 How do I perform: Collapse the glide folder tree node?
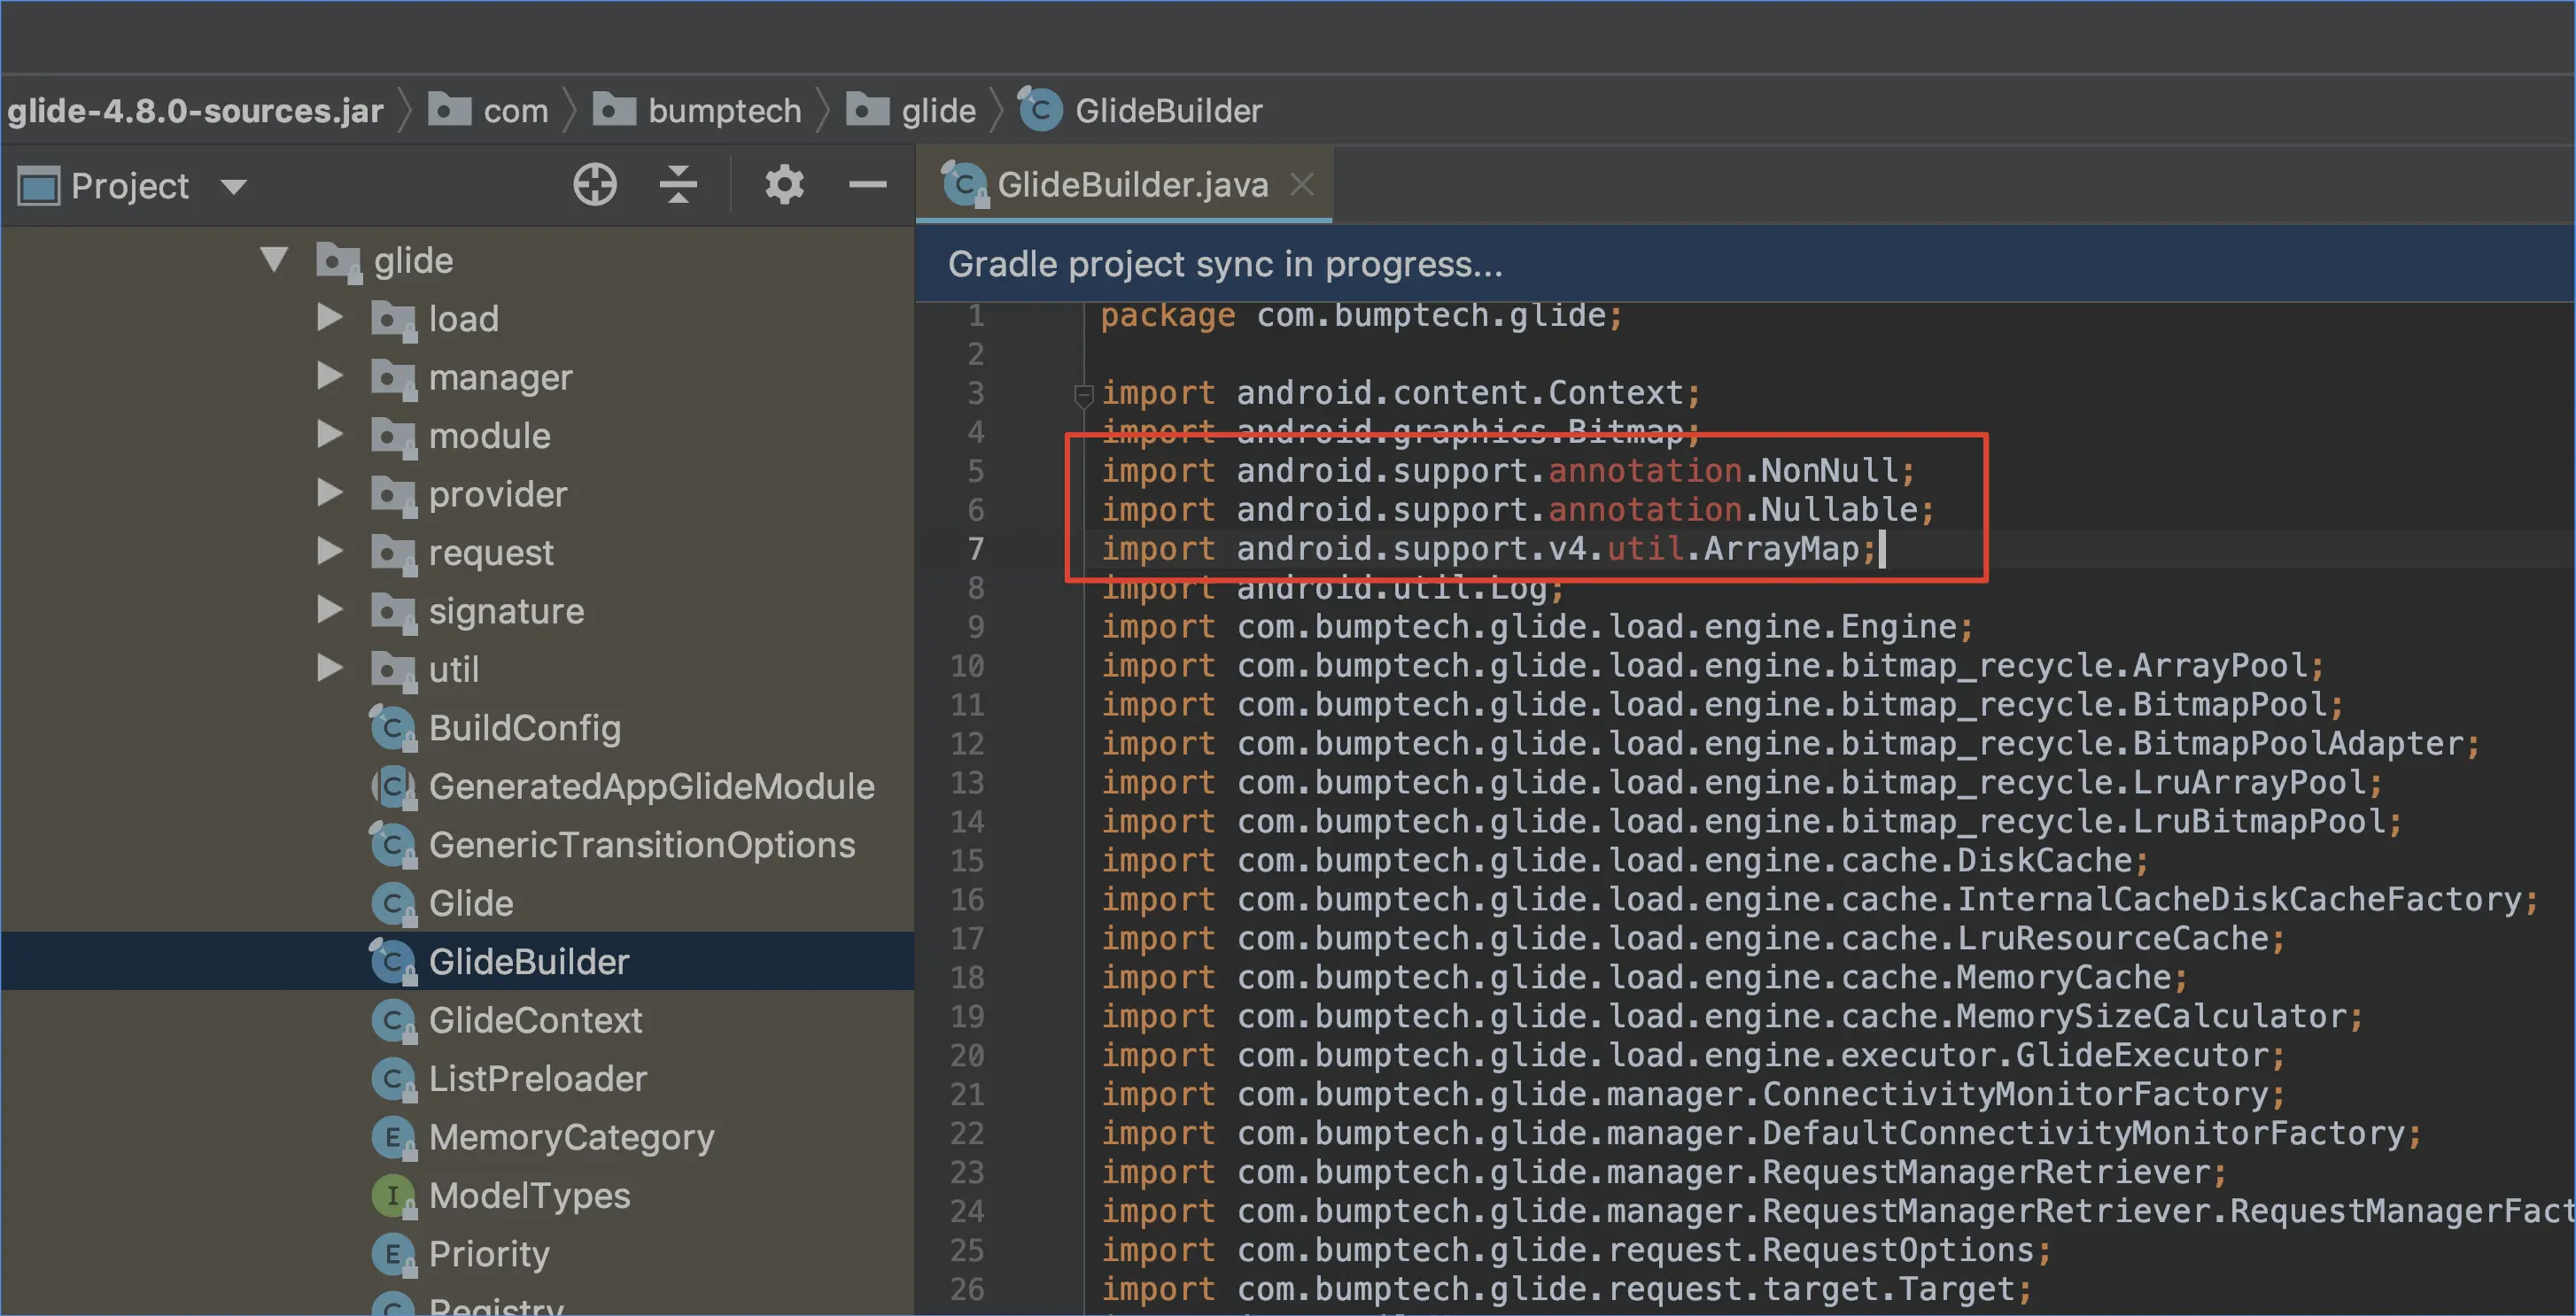273,260
